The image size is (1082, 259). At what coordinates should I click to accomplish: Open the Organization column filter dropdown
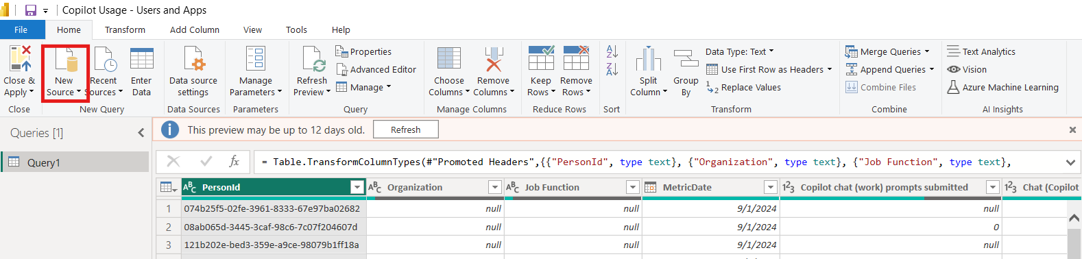coord(495,187)
